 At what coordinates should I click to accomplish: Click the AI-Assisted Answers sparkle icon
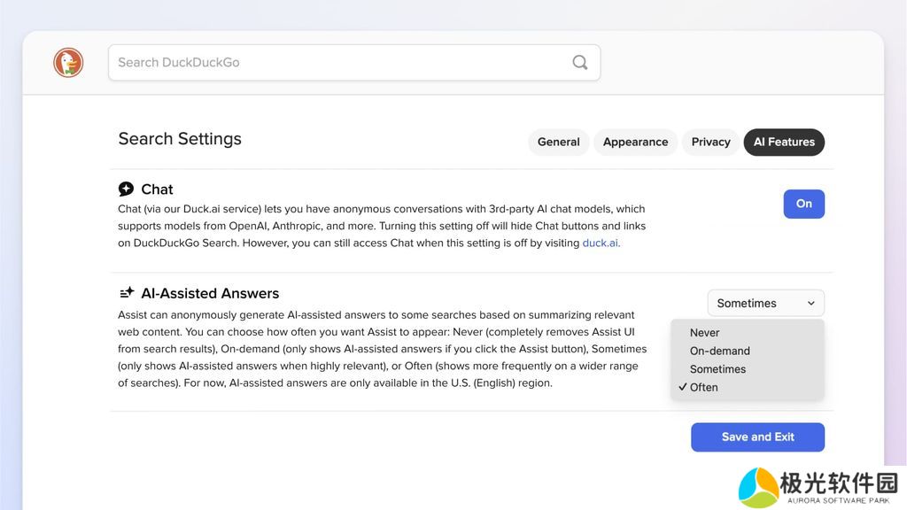[x=127, y=293]
